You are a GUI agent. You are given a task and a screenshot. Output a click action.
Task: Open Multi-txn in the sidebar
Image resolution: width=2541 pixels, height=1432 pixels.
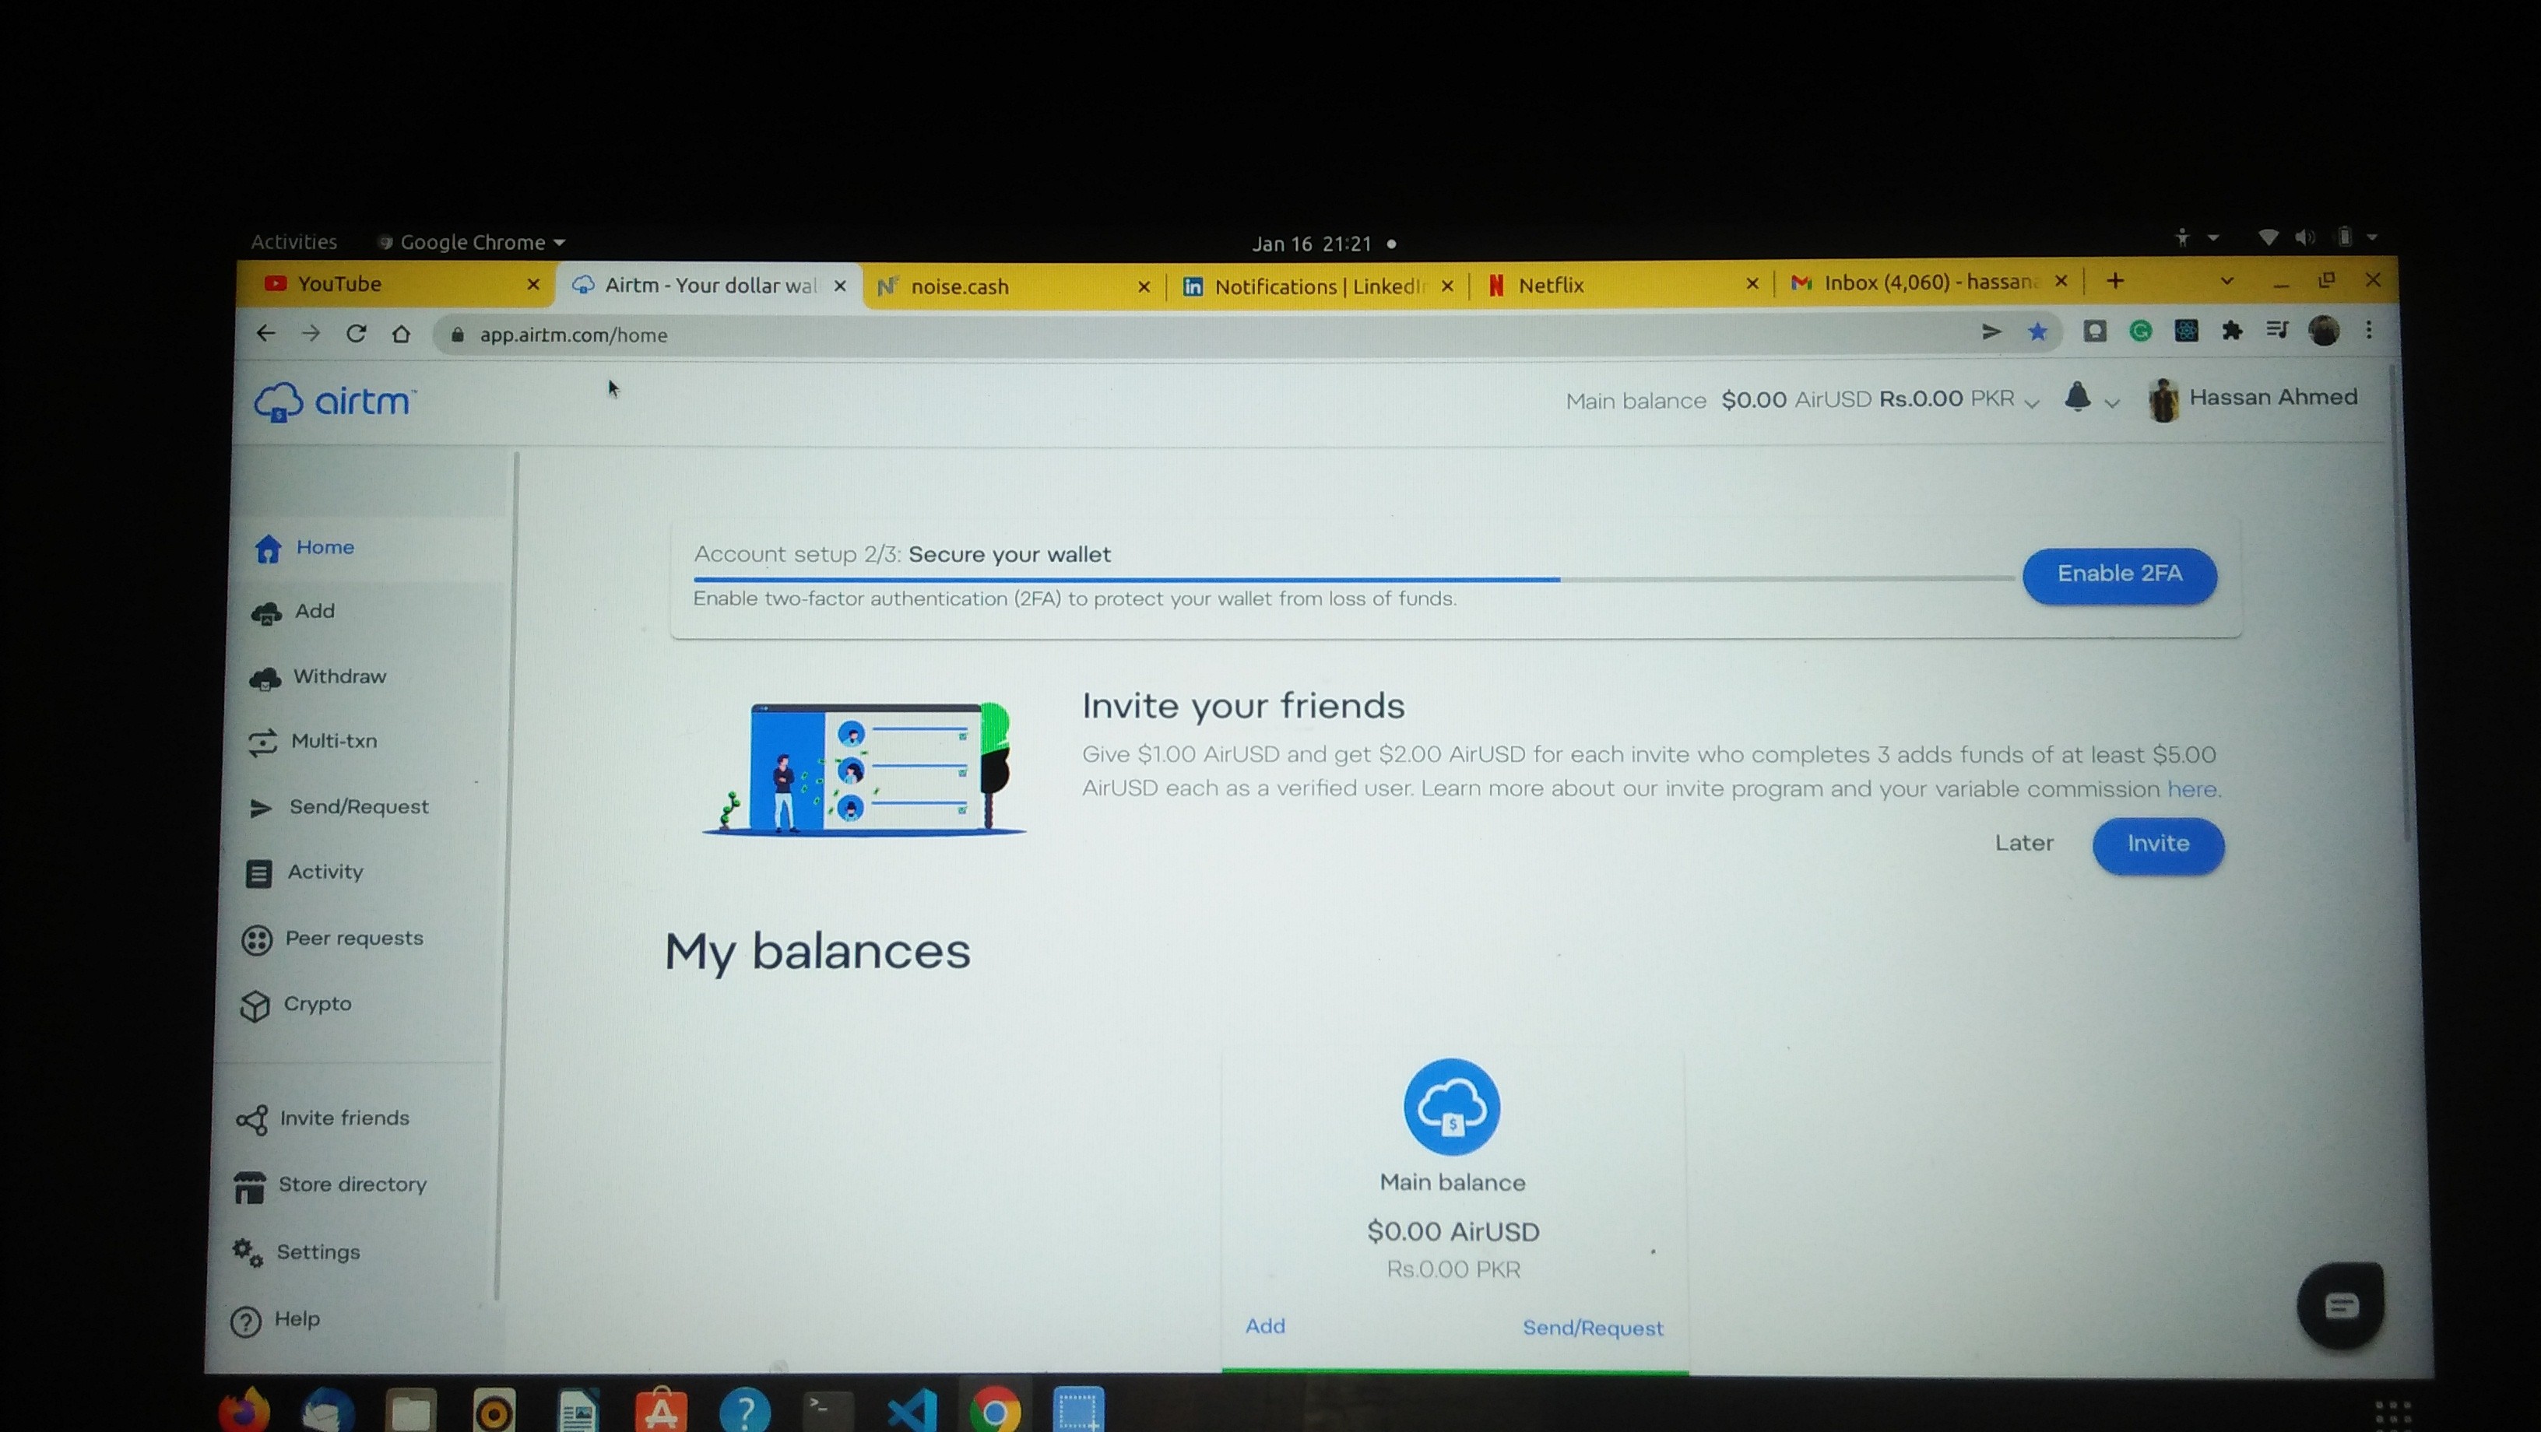coord(311,742)
